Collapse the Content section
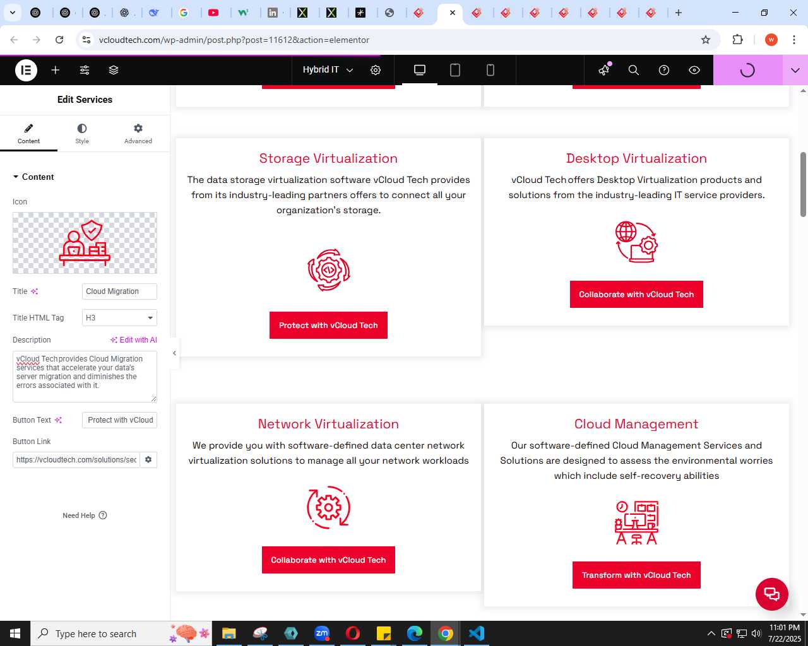The width and height of the screenshot is (808, 646). point(33,177)
